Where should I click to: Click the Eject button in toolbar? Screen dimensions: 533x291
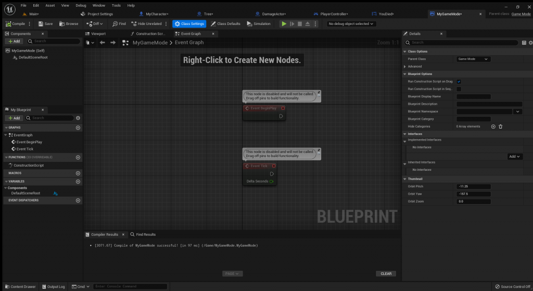(307, 24)
